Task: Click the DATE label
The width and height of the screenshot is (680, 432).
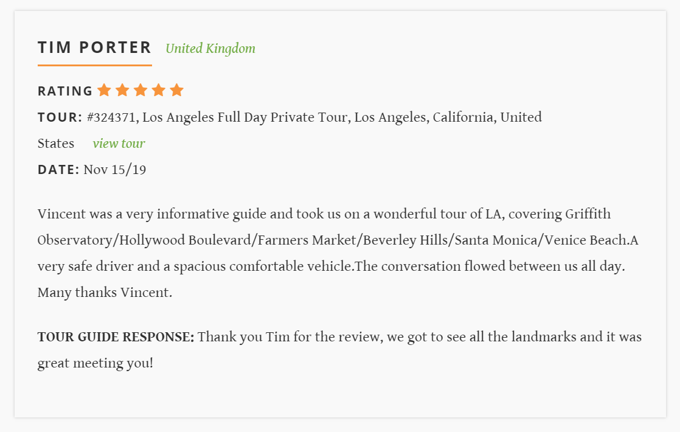Action: 58,170
